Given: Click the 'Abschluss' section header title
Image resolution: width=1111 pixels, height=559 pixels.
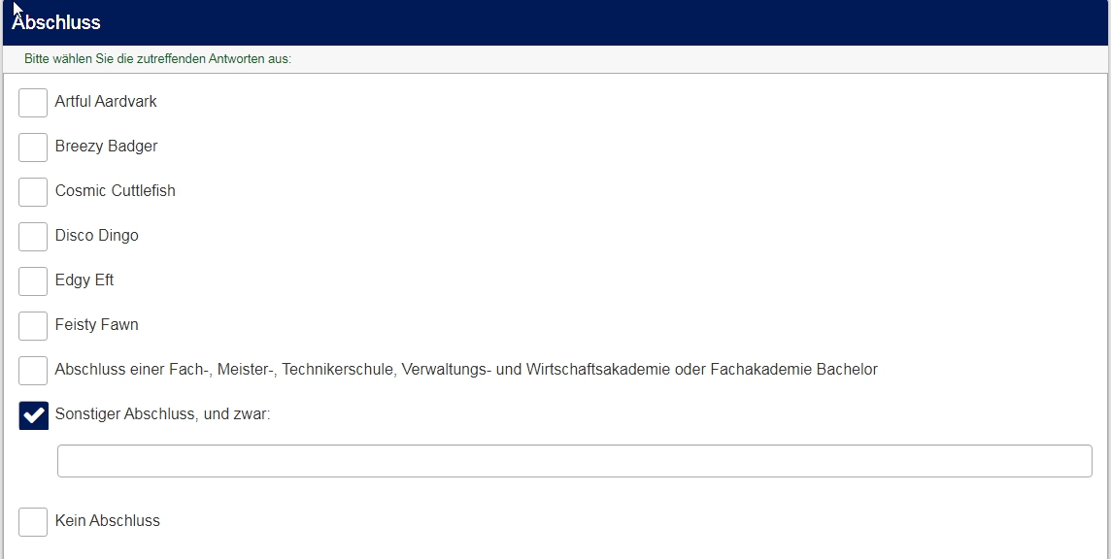Looking at the screenshot, I should [56, 22].
